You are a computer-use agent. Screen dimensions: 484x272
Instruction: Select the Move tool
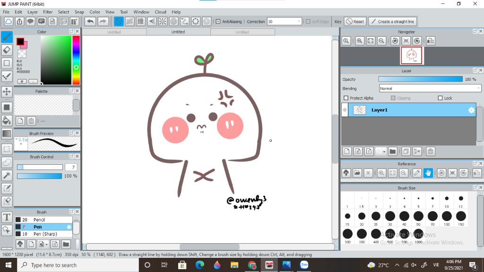pos(7,92)
